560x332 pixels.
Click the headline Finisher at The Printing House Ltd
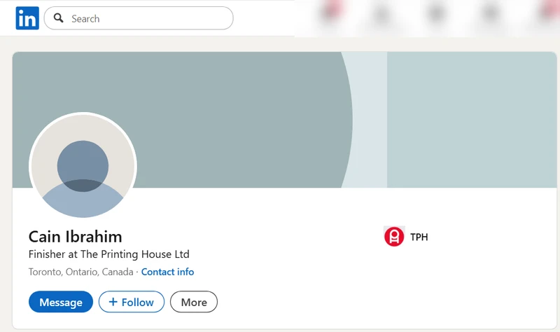click(109, 254)
